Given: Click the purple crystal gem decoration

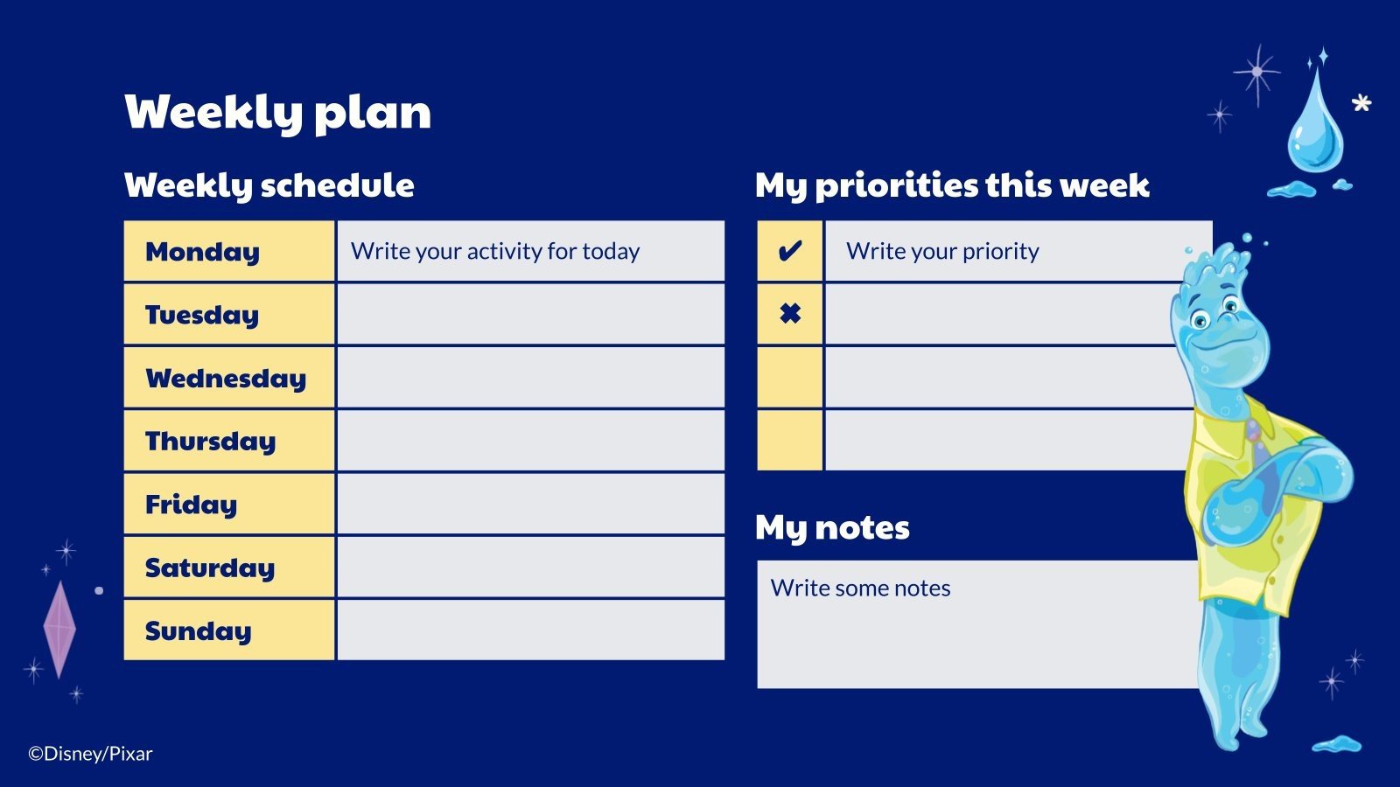Looking at the screenshot, I should [x=59, y=629].
